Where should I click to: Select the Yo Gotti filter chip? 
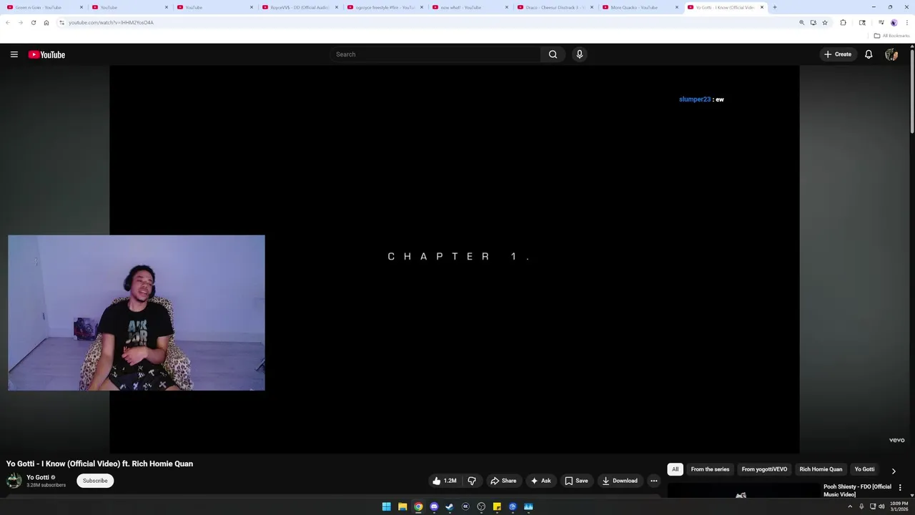[864, 469]
